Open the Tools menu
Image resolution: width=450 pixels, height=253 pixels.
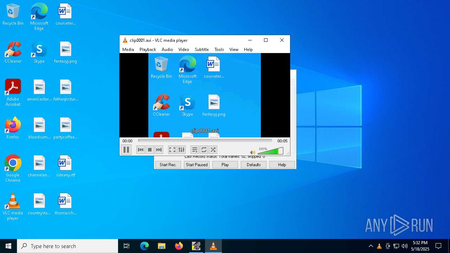tap(219, 50)
